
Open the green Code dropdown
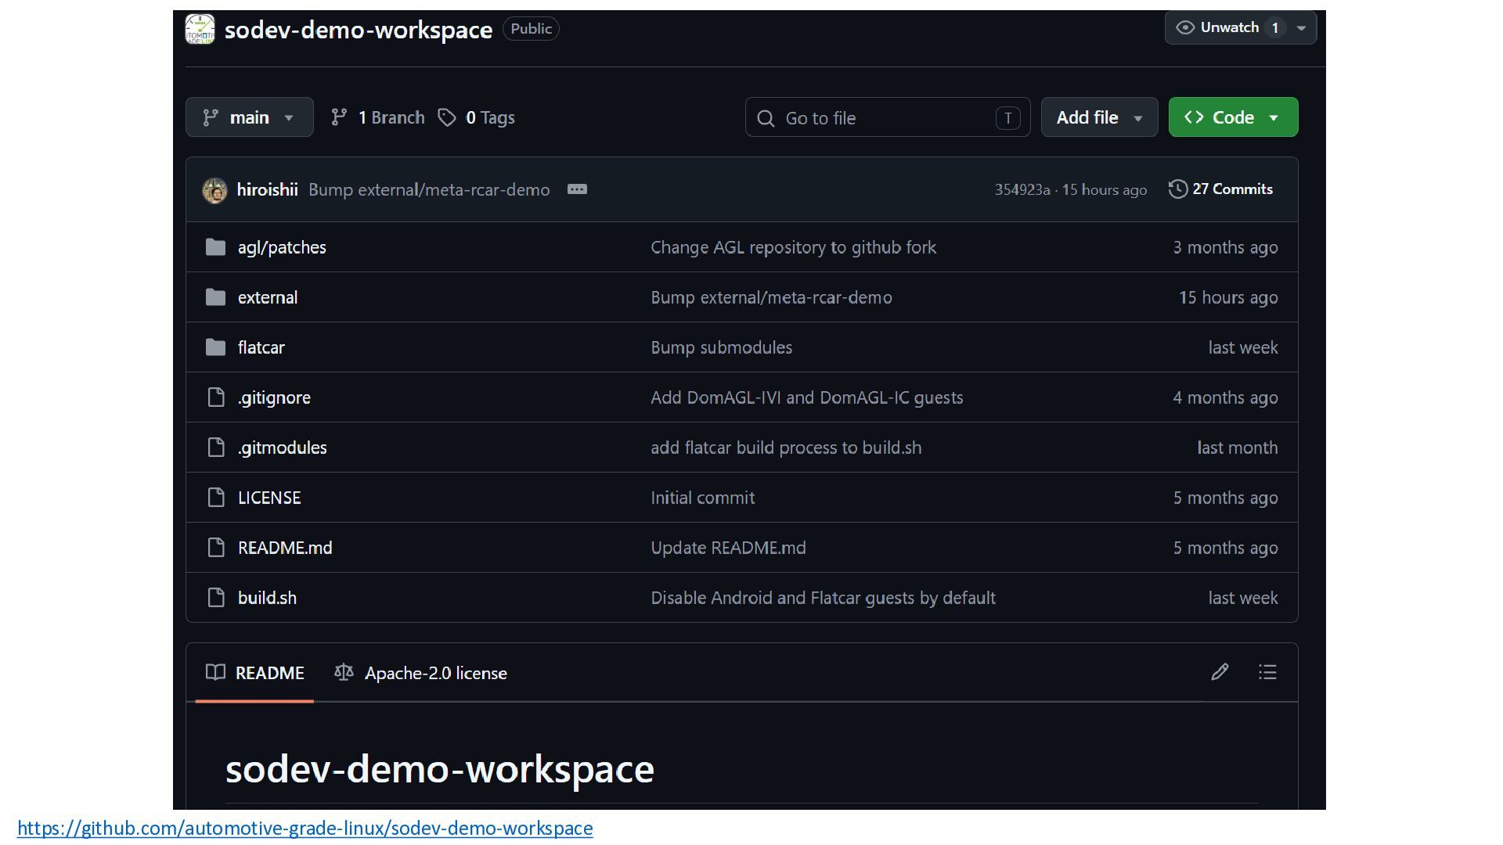[x=1233, y=117]
